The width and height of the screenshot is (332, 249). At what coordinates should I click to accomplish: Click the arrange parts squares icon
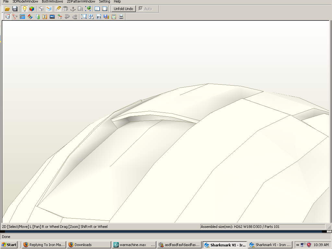point(91,17)
